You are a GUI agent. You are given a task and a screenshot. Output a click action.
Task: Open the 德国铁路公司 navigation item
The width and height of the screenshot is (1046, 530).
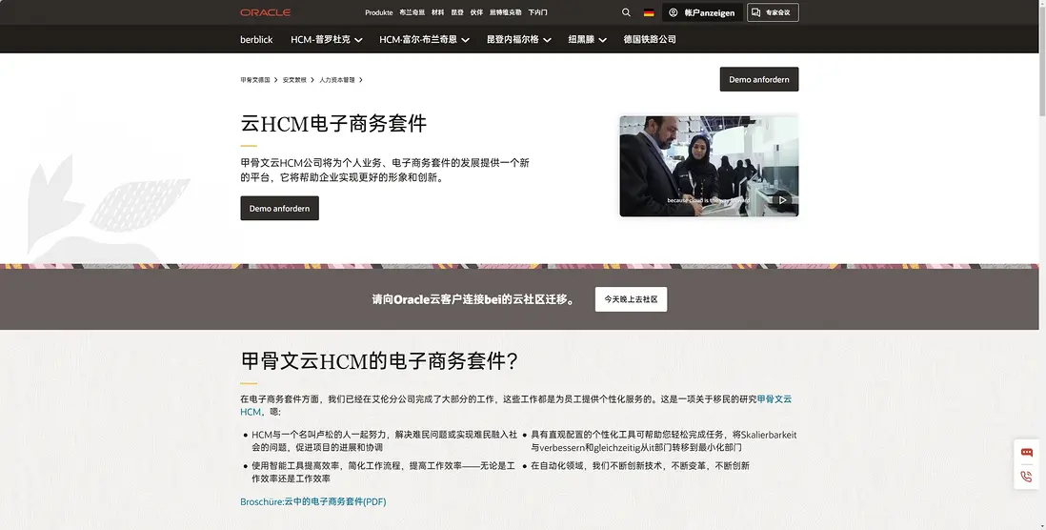(650, 39)
